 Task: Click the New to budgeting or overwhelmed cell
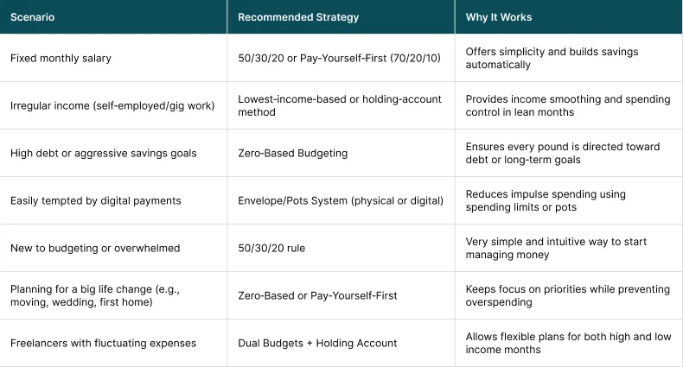[95, 249]
